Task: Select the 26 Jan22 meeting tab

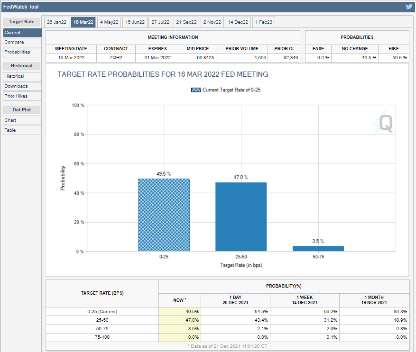Action: click(56, 22)
